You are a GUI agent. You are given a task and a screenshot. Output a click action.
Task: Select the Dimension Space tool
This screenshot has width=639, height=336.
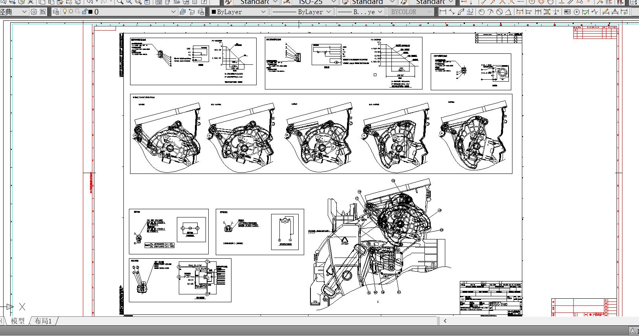(547, 12)
